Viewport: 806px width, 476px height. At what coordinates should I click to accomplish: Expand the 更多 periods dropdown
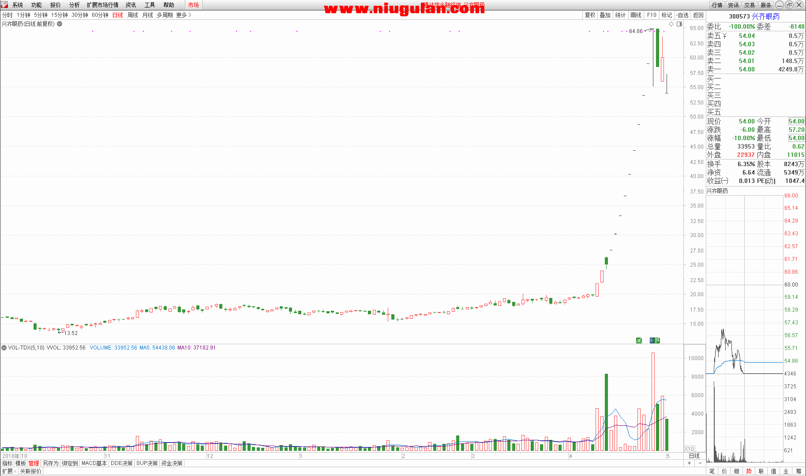[184, 15]
